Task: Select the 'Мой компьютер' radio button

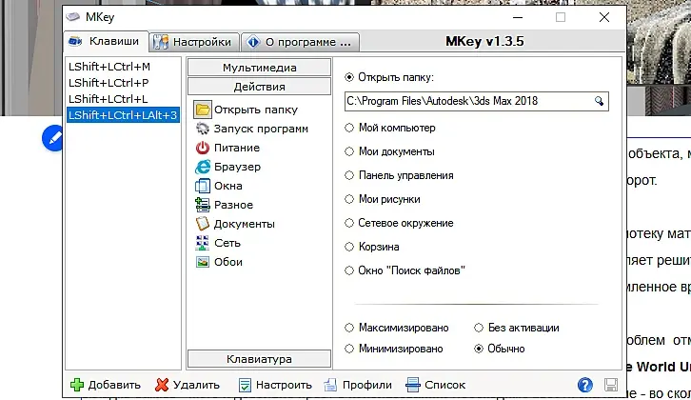Action: tap(349, 127)
